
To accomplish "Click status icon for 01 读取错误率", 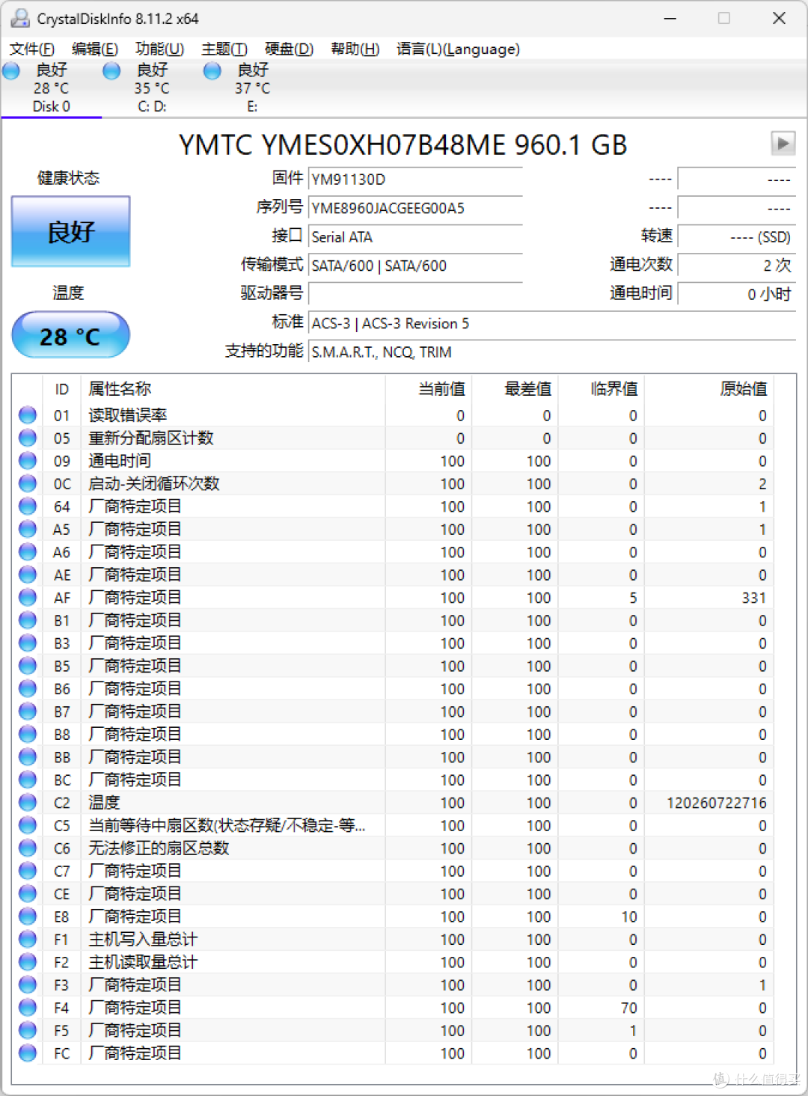I will (28, 414).
